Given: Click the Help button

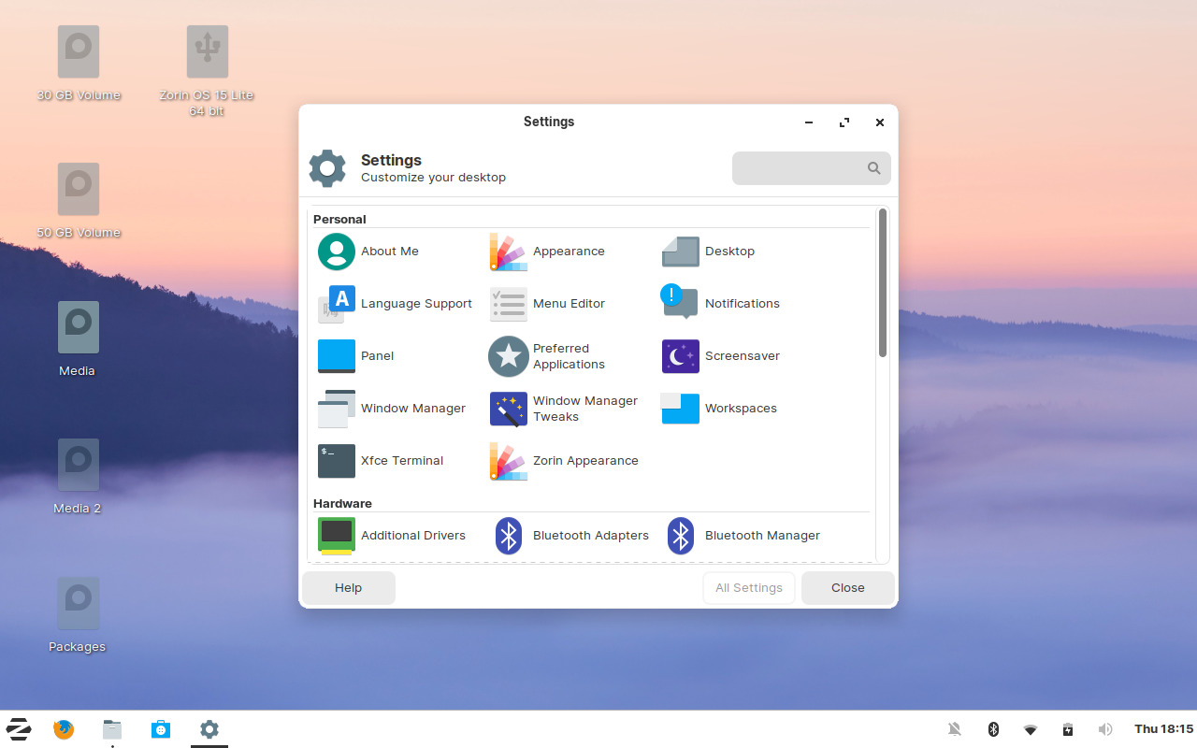Looking at the screenshot, I should (348, 587).
